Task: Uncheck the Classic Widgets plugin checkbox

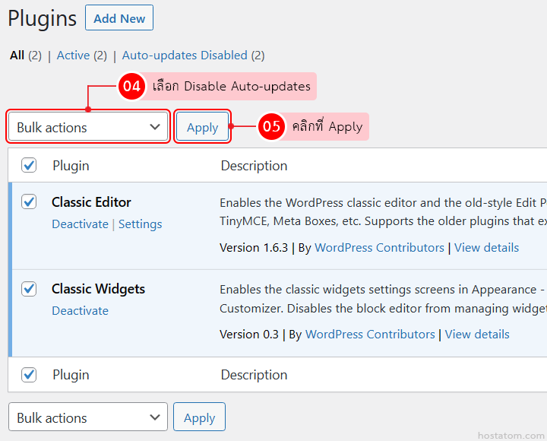Action: click(29, 288)
